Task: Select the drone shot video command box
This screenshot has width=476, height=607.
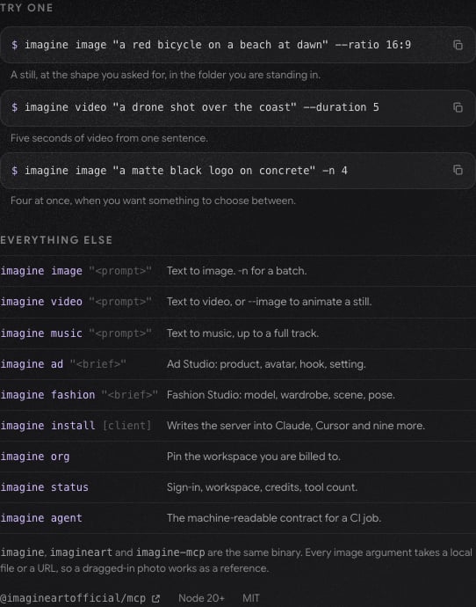Action: (x=238, y=107)
